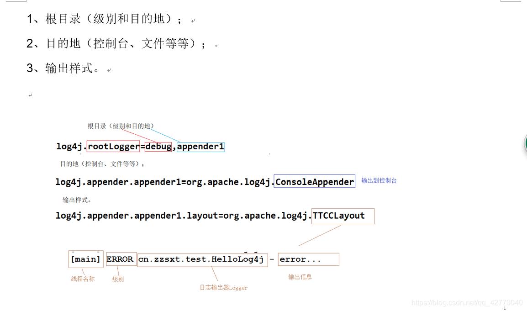Click the blue note '输出到控制台'
This screenshot has width=527, height=311.
[379, 180]
